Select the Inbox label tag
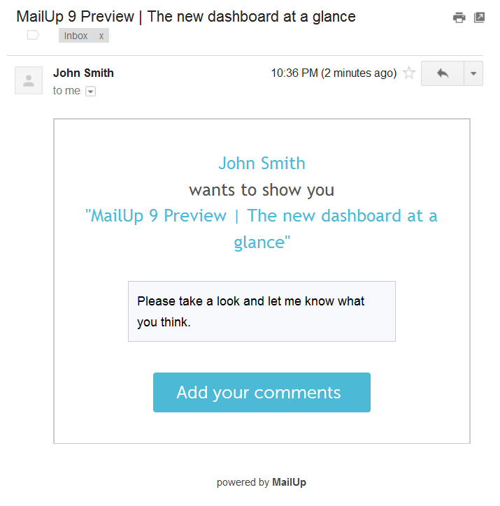 [76, 36]
